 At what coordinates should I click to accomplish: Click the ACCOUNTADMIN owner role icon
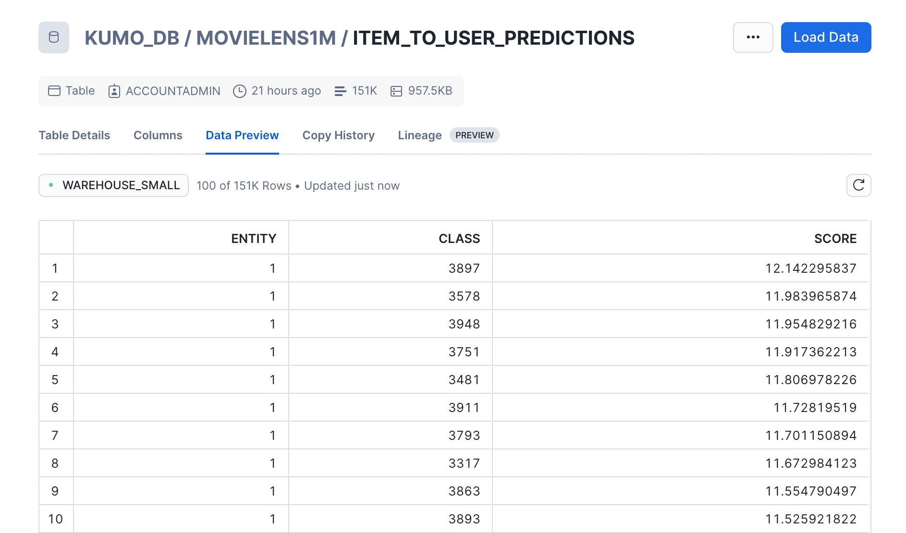pos(114,91)
